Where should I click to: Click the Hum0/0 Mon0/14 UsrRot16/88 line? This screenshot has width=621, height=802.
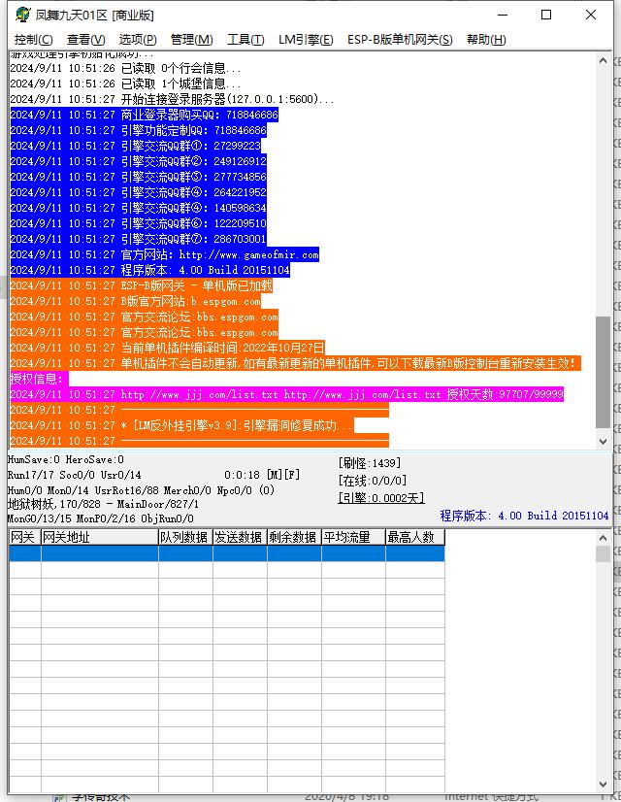(141, 490)
